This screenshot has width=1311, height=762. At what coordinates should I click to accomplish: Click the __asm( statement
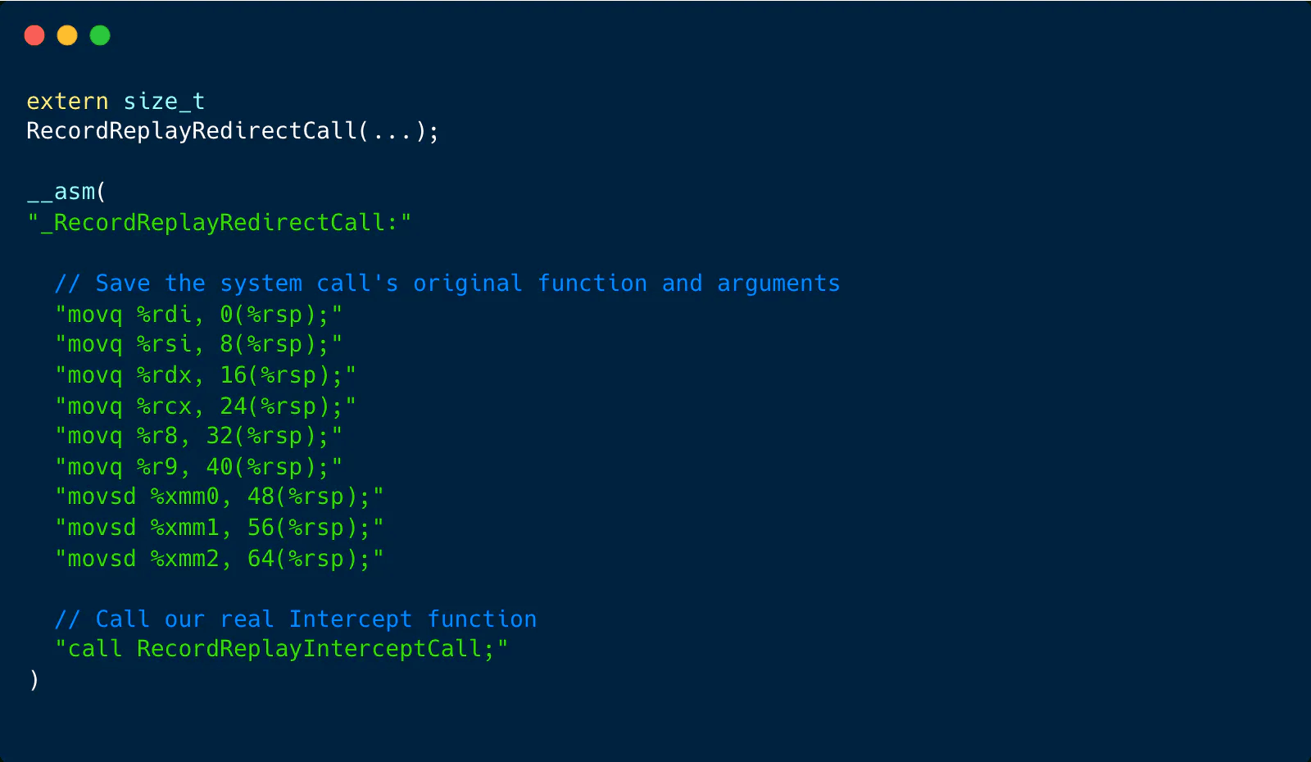tap(66, 192)
